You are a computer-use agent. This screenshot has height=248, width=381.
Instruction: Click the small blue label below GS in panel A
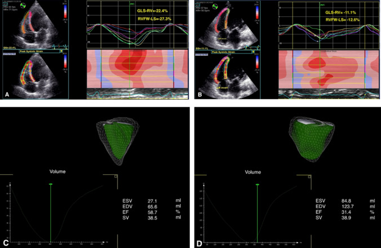(10, 54)
